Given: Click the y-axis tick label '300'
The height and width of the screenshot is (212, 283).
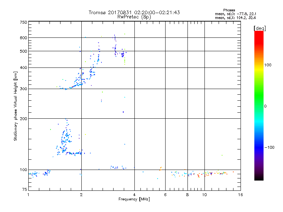Looking at the screenshot, I should point(23,89).
